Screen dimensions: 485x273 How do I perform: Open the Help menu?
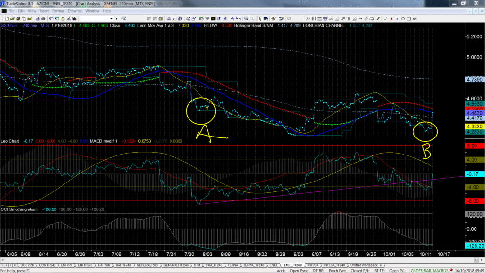pos(107,11)
